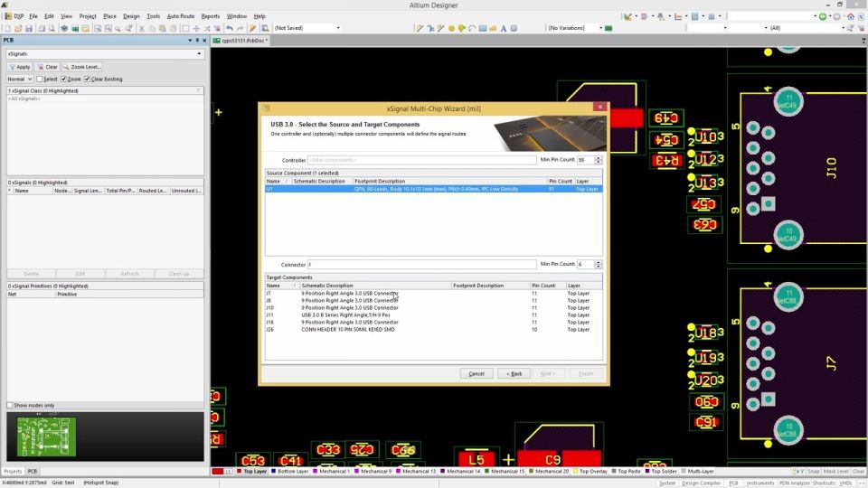Click the pencil cross-probe icon
Image resolution: width=868 pixels, height=488 pixels.
pyautogui.click(x=252, y=28)
